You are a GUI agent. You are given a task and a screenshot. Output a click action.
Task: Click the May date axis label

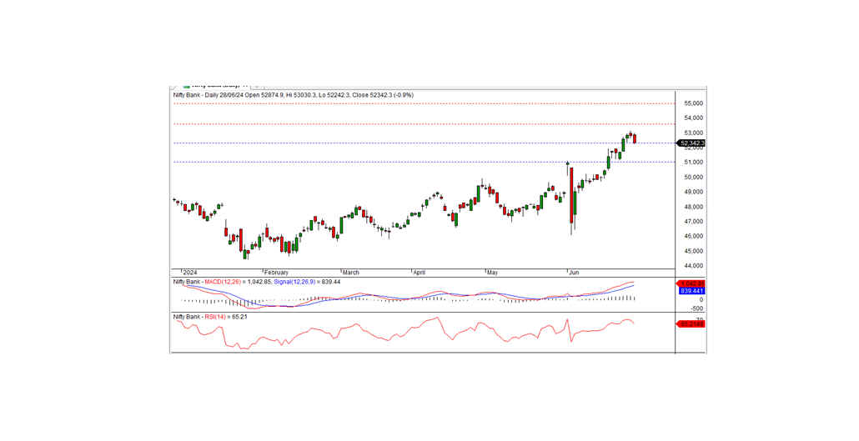click(492, 273)
